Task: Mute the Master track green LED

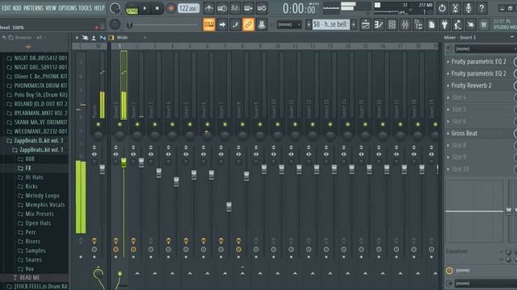Action: tap(98, 125)
